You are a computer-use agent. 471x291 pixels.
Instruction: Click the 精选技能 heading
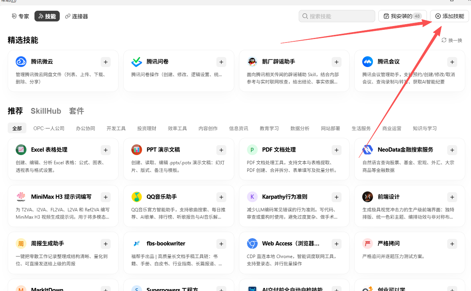click(23, 40)
